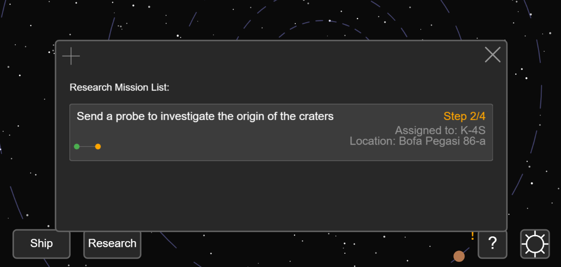The width and height of the screenshot is (561, 267).
Task: Click the line connecting the step dots
Action: (x=87, y=146)
